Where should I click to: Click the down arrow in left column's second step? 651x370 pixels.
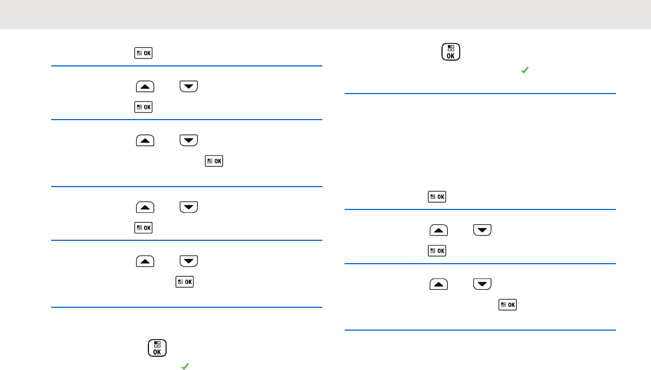pyautogui.click(x=189, y=87)
